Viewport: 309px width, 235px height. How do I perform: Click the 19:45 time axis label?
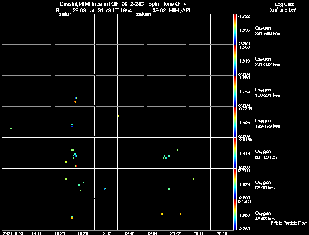129,233
